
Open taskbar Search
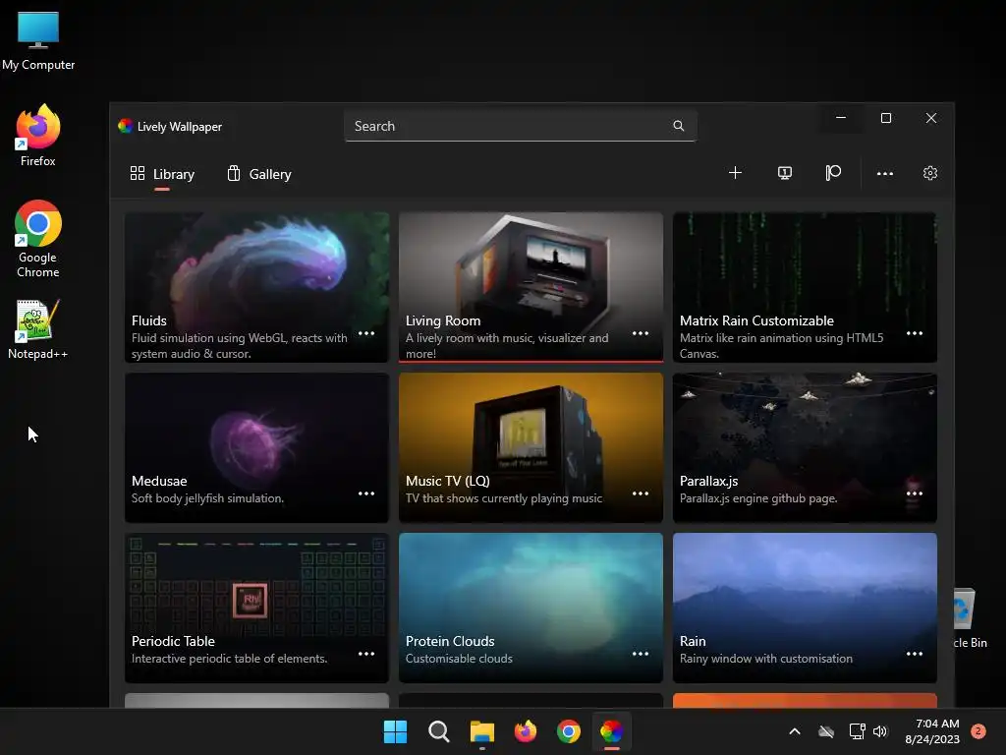tap(439, 731)
